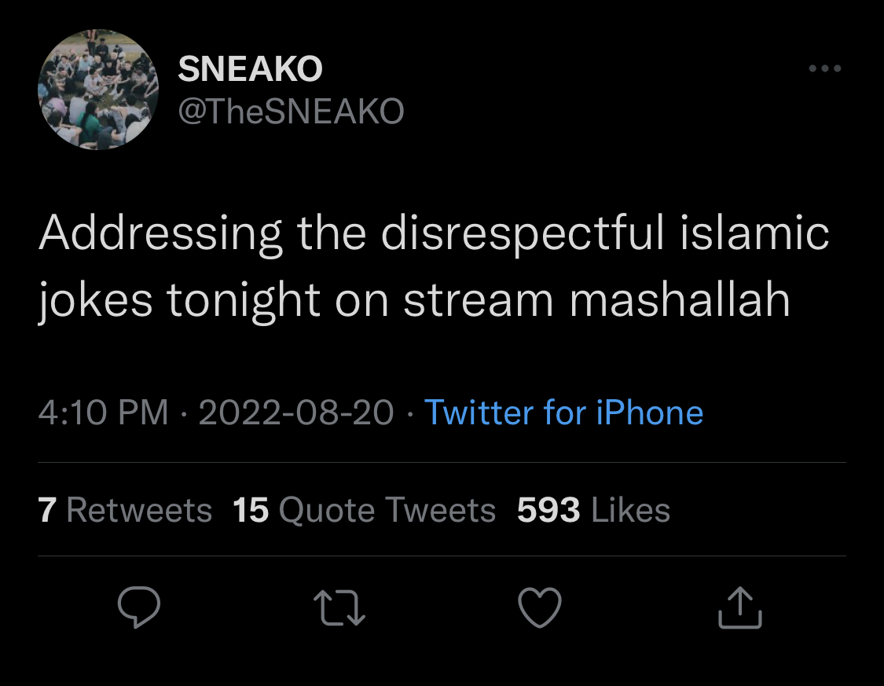Tap the reply speech bubble icon
Screen dimensions: 884x686
coord(138,607)
